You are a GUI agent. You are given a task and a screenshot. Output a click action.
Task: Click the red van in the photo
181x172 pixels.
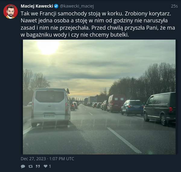[116, 103]
